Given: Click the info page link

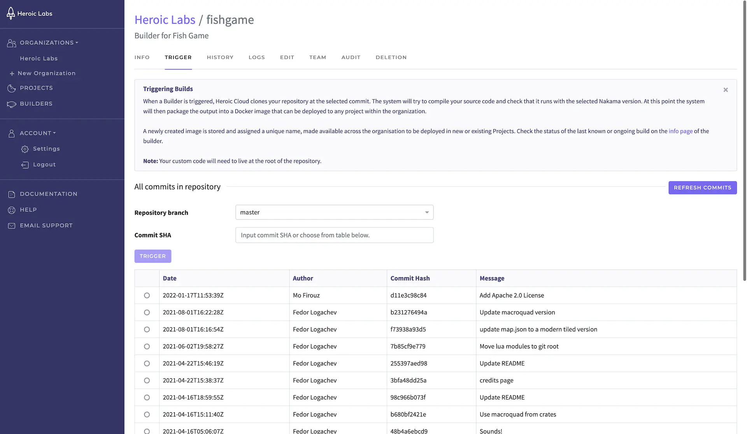Looking at the screenshot, I should pos(680,131).
